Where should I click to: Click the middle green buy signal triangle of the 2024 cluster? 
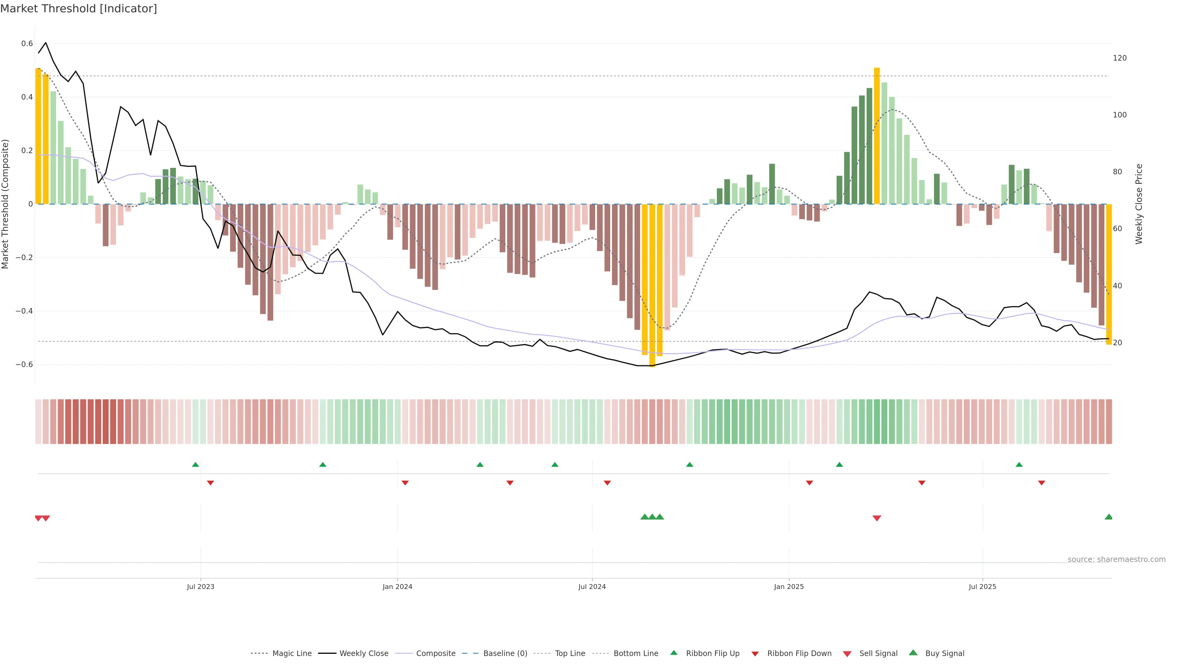click(x=652, y=517)
